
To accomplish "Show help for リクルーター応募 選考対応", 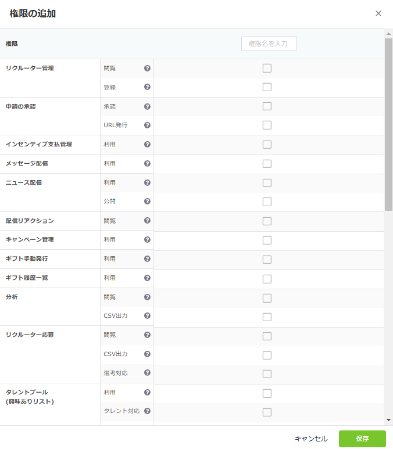I will pyautogui.click(x=147, y=373).
